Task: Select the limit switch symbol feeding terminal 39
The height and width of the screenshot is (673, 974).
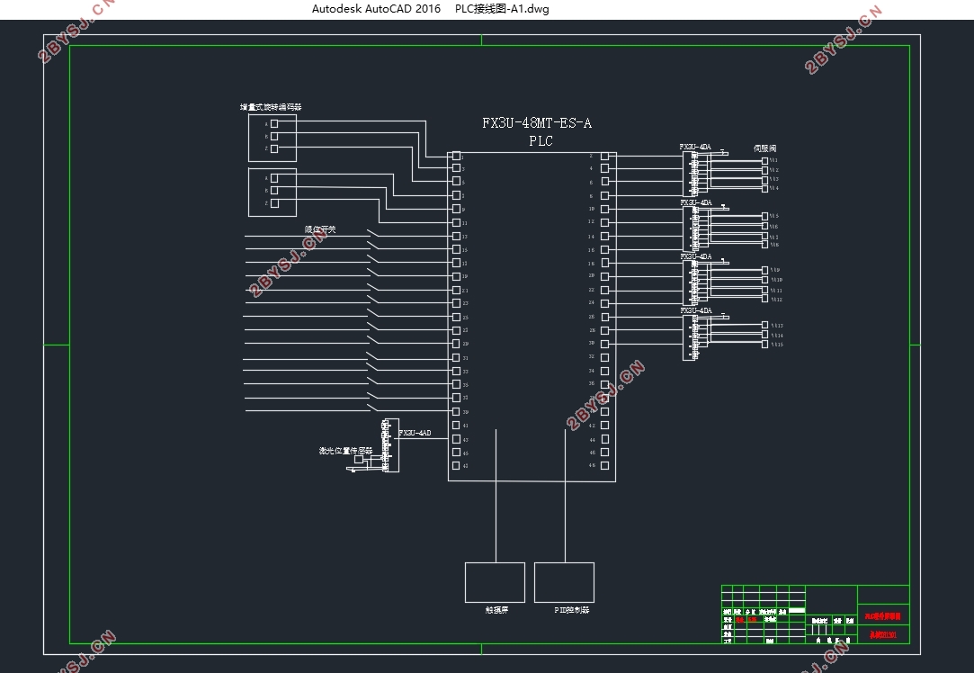Action: [372, 408]
